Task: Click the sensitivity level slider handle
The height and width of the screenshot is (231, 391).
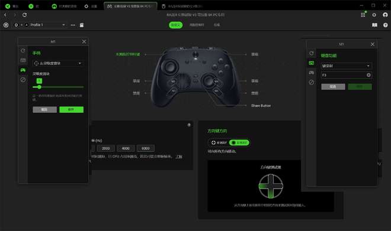Action: [39, 87]
